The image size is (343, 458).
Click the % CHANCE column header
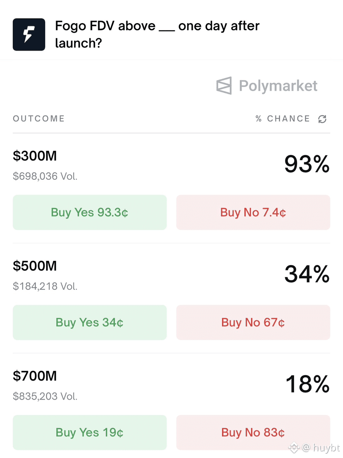(283, 119)
